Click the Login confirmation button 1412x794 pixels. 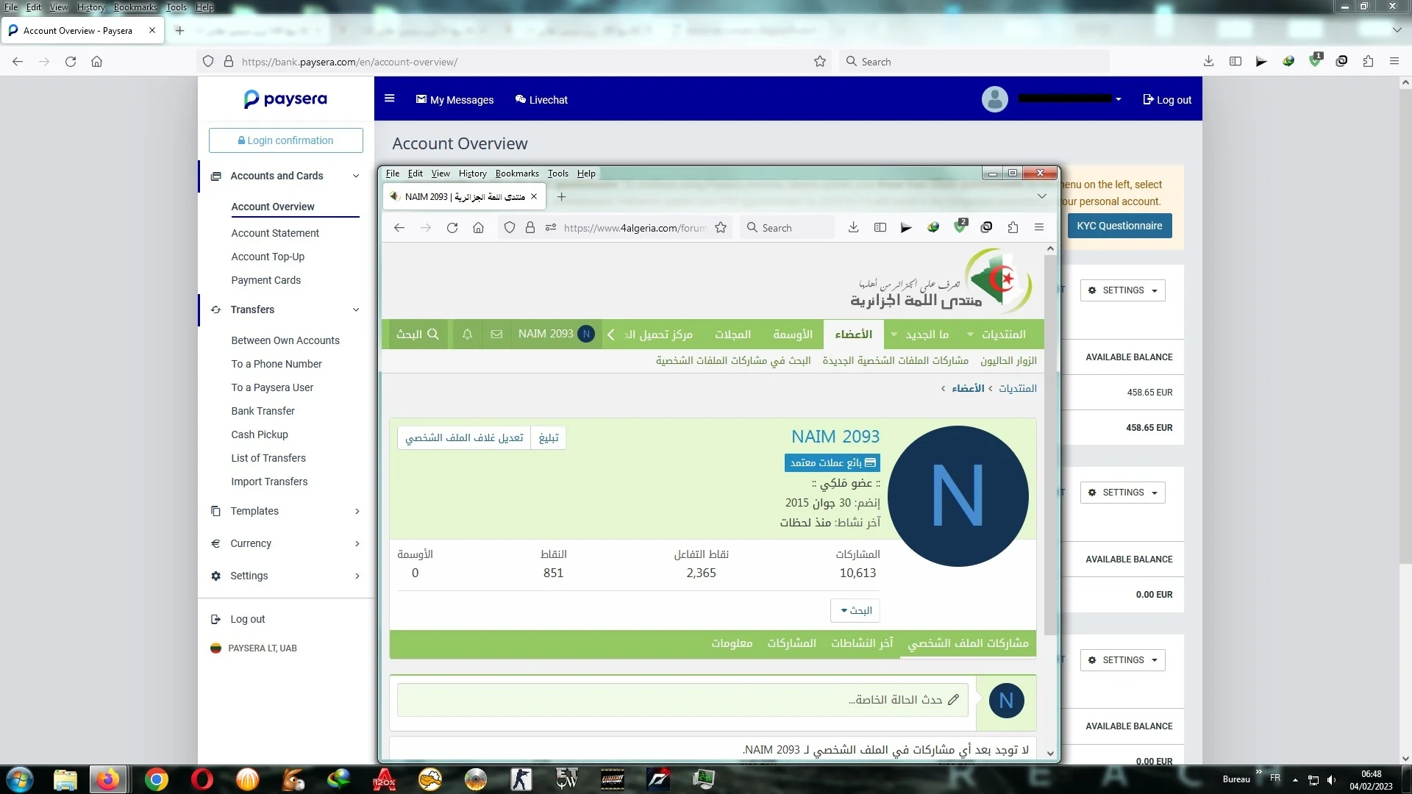click(285, 140)
